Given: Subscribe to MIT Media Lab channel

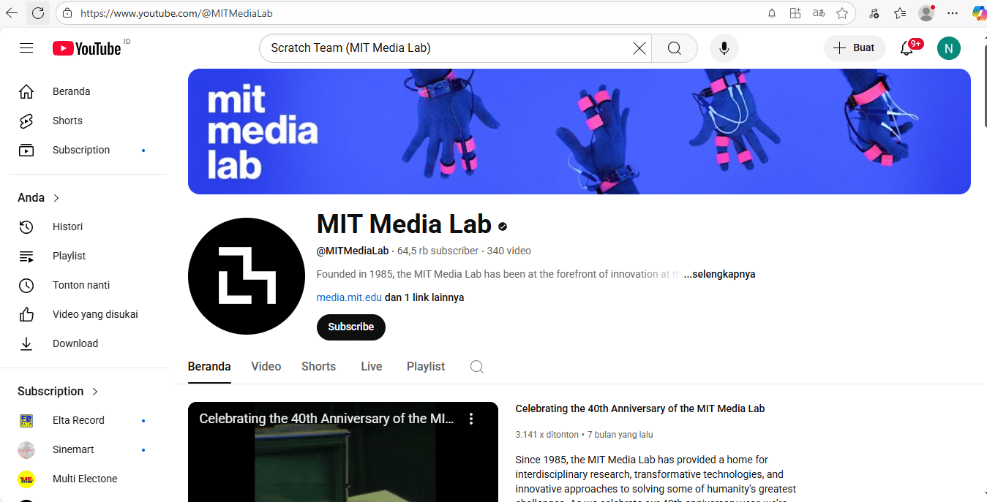Looking at the screenshot, I should click(x=350, y=327).
